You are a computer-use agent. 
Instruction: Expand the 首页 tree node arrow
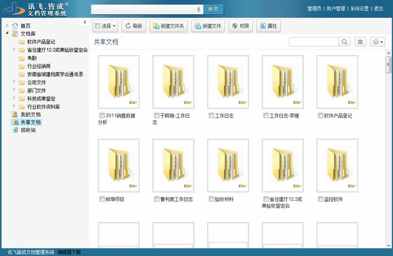click(7, 25)
